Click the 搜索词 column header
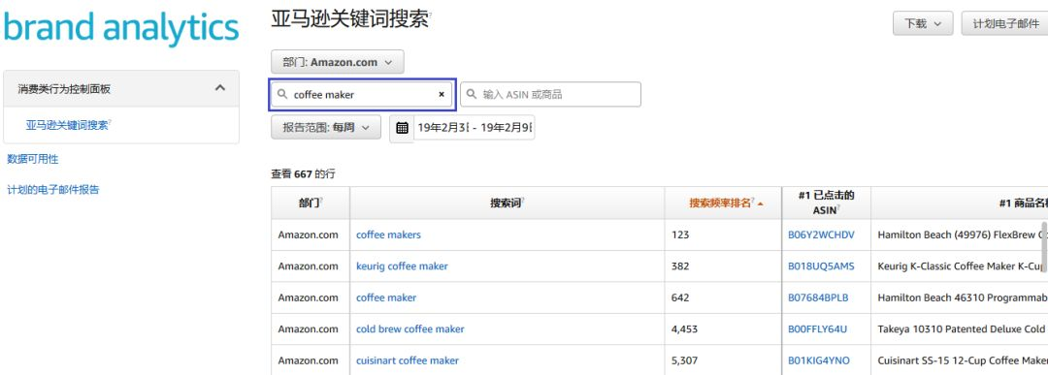The width and height of the screenshot is (1048, 375). 507,203
